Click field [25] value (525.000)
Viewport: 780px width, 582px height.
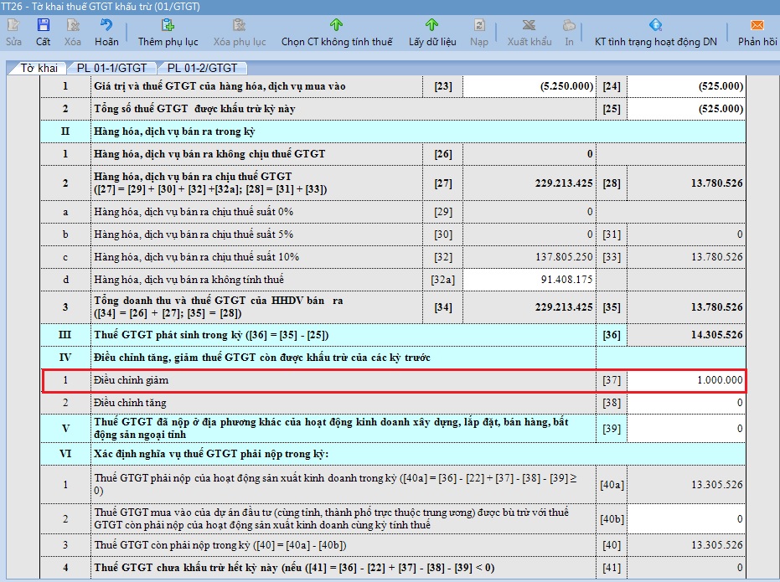(x=686, y=109)
